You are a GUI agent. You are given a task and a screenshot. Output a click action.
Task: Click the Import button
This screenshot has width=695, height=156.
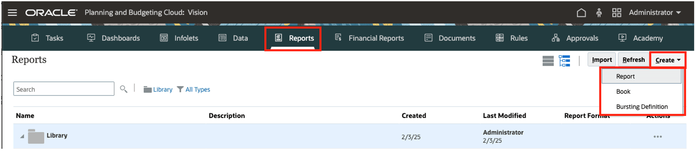602,60
